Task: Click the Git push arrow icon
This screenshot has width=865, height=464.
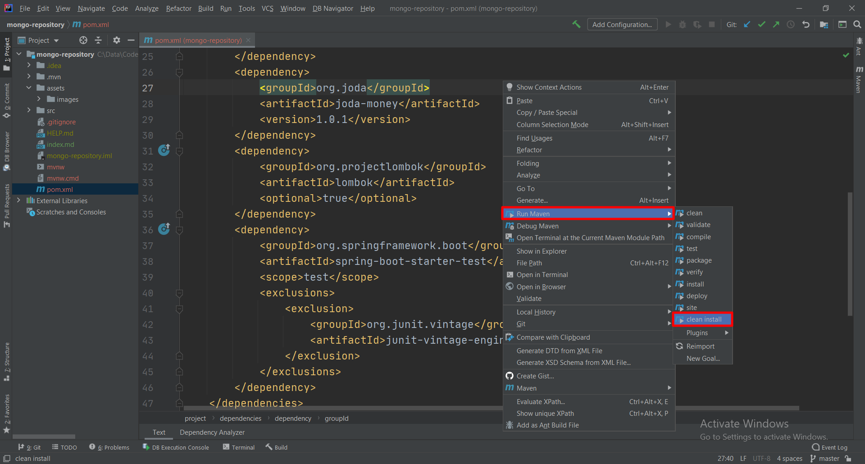Action: 776,24
